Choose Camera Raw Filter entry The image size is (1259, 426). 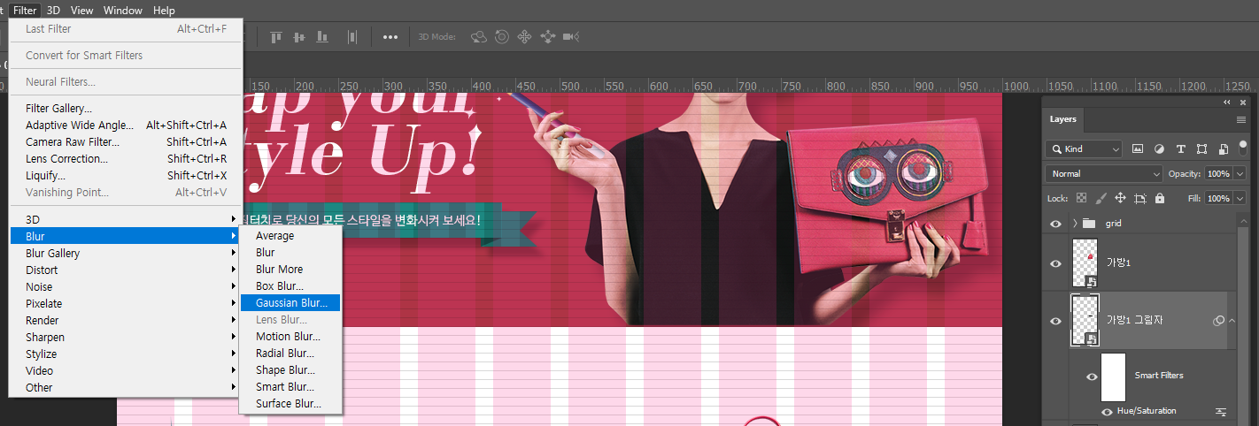pos(125,141)
